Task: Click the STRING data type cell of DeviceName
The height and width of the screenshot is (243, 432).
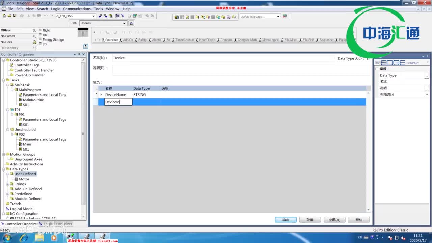Action: coord(146,95)
